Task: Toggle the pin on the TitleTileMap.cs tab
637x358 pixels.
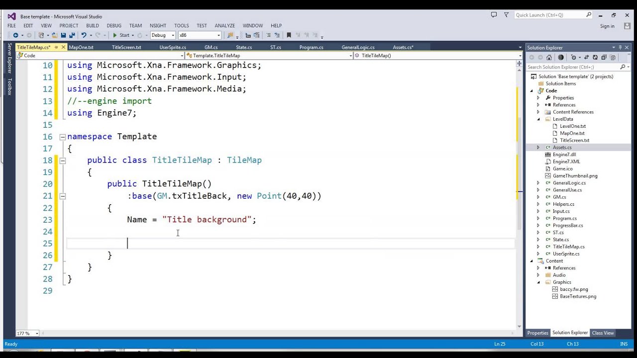Action: tap(56, 47)
